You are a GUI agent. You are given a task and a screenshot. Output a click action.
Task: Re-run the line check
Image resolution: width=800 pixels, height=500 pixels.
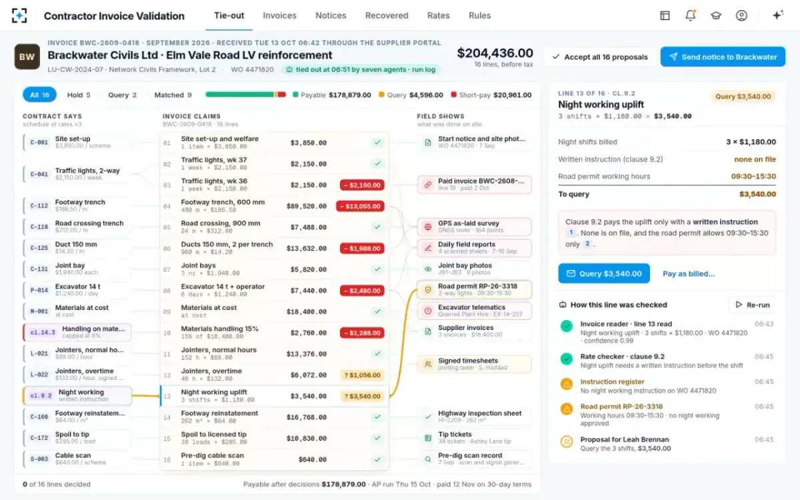point(753,305)
